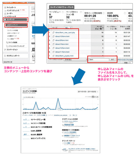Open /direct/1/form.html page link
The width and height of the screenshot is (136, 155).
62,44
